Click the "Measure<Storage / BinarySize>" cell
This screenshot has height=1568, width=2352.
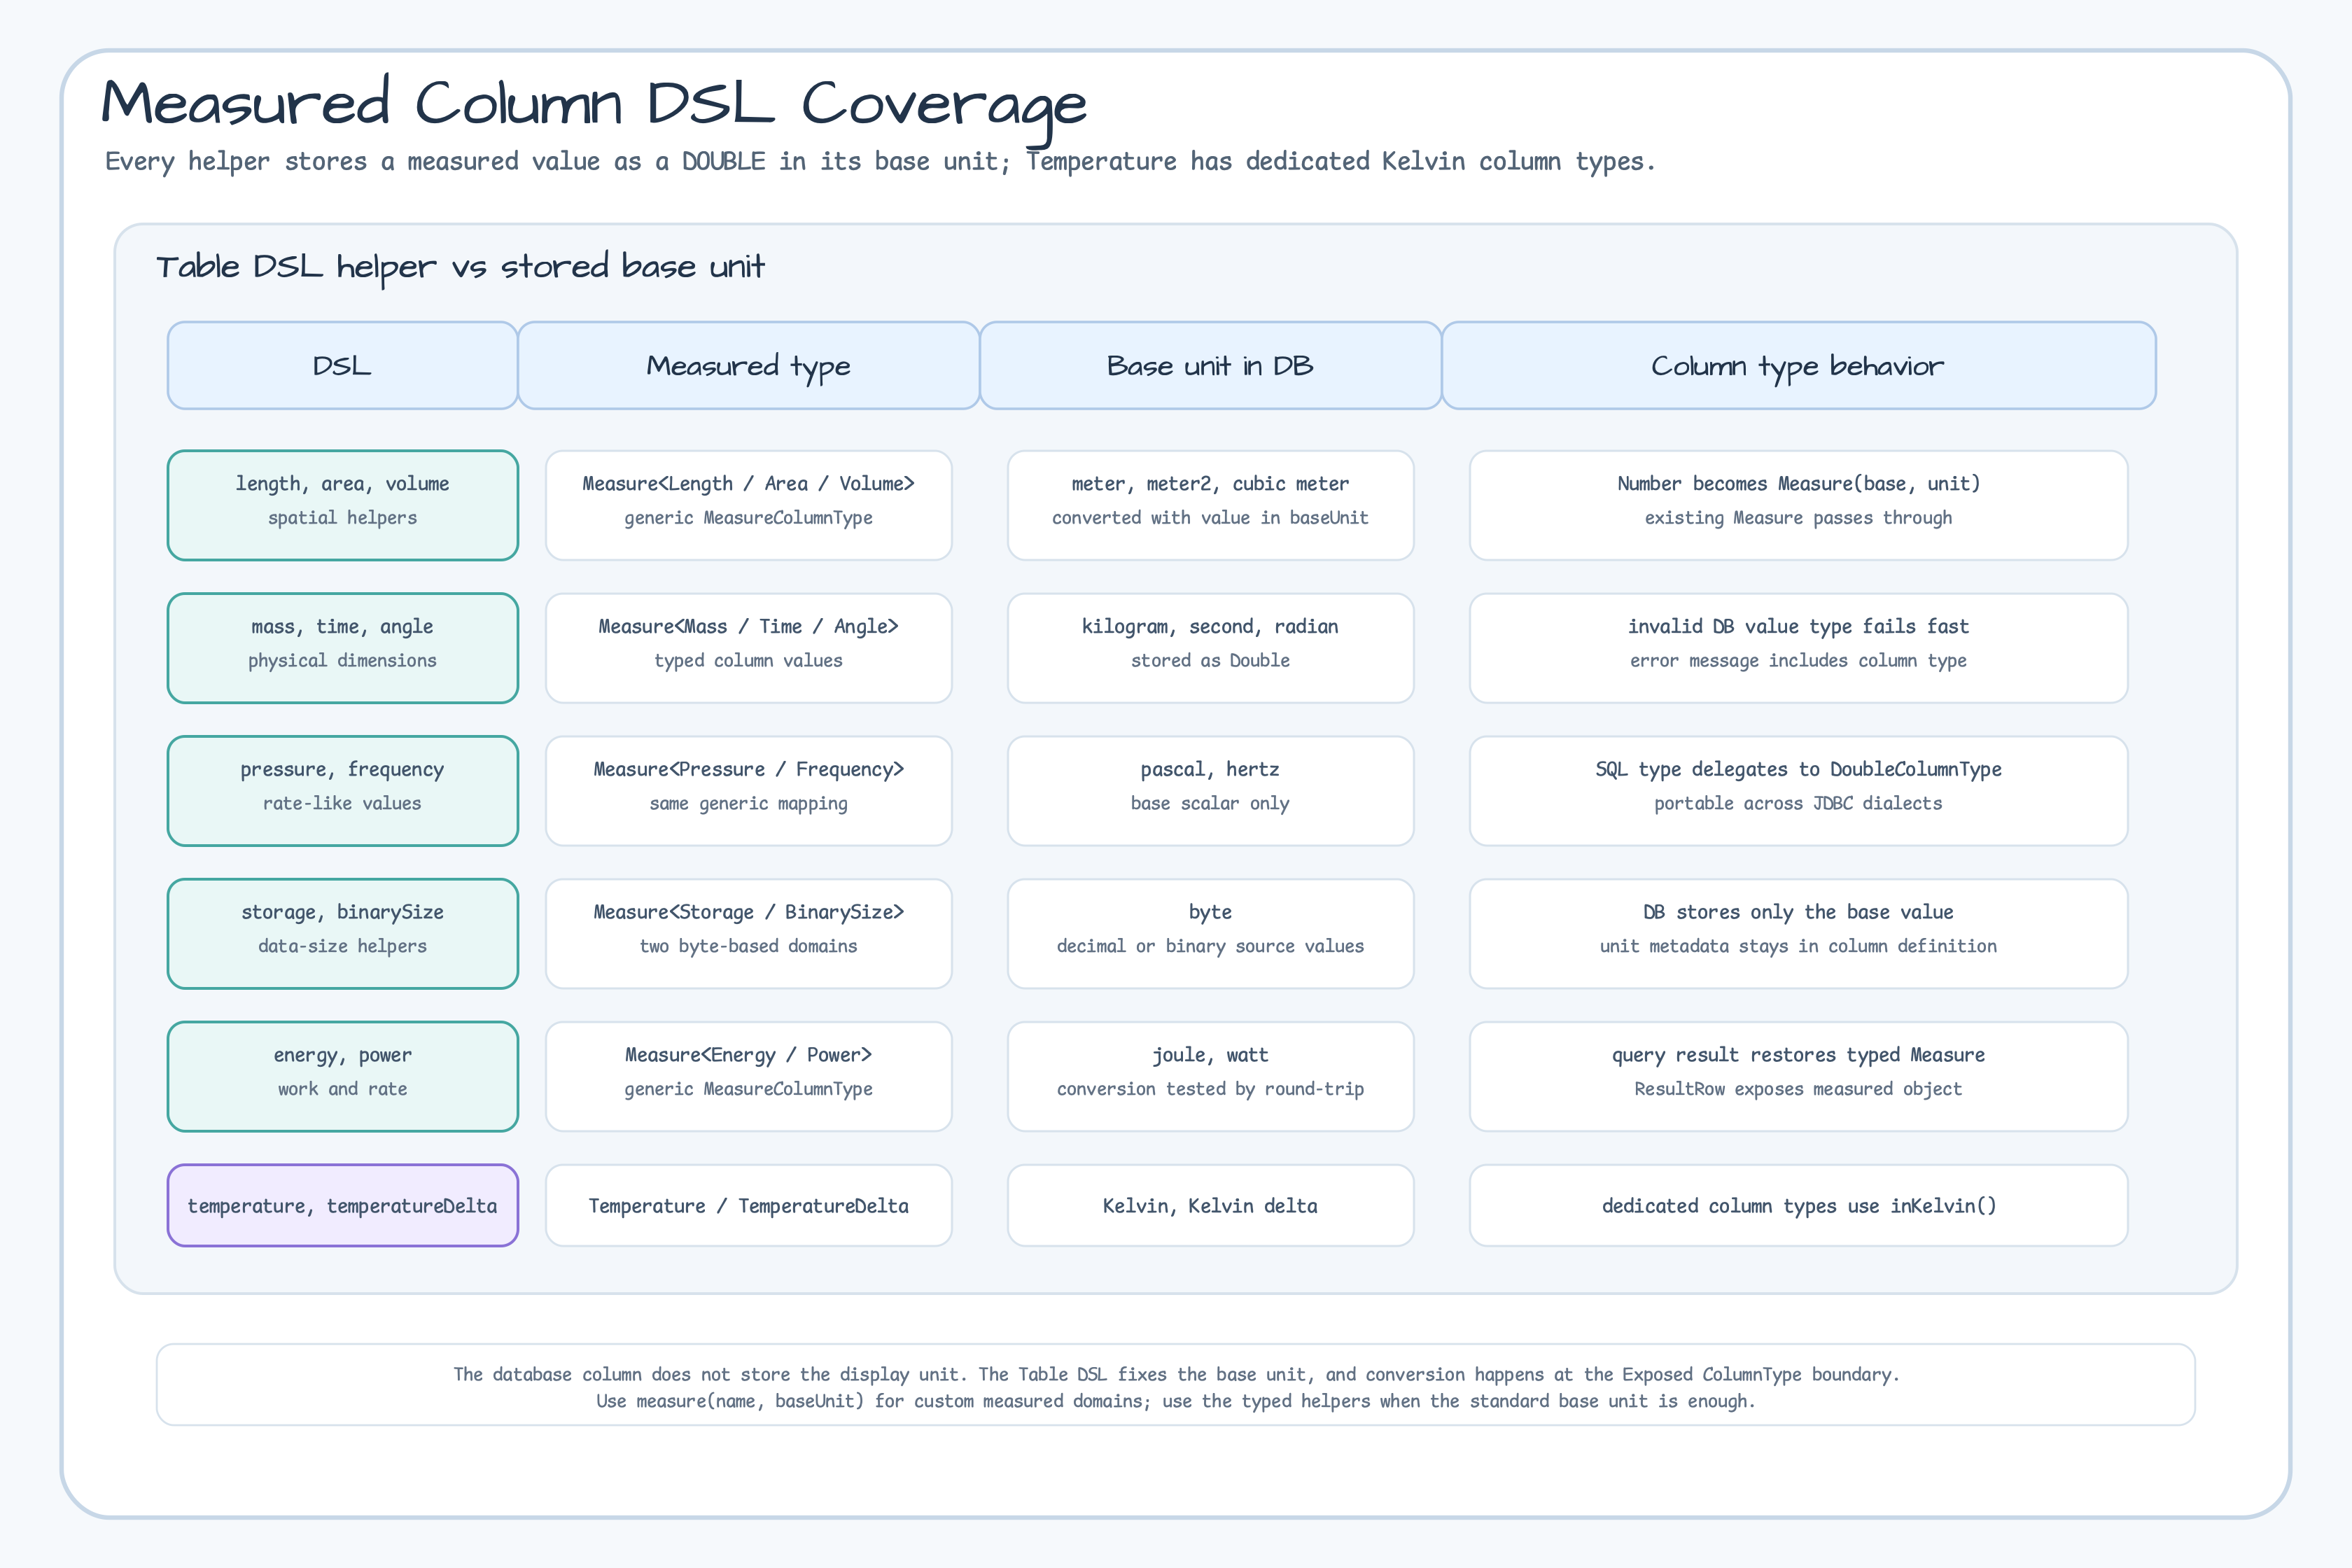click(748, 934)
